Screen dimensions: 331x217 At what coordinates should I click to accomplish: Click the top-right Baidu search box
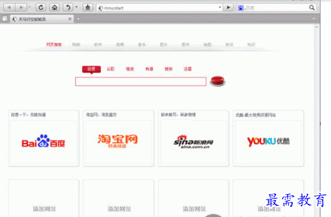tap(276, 8)
